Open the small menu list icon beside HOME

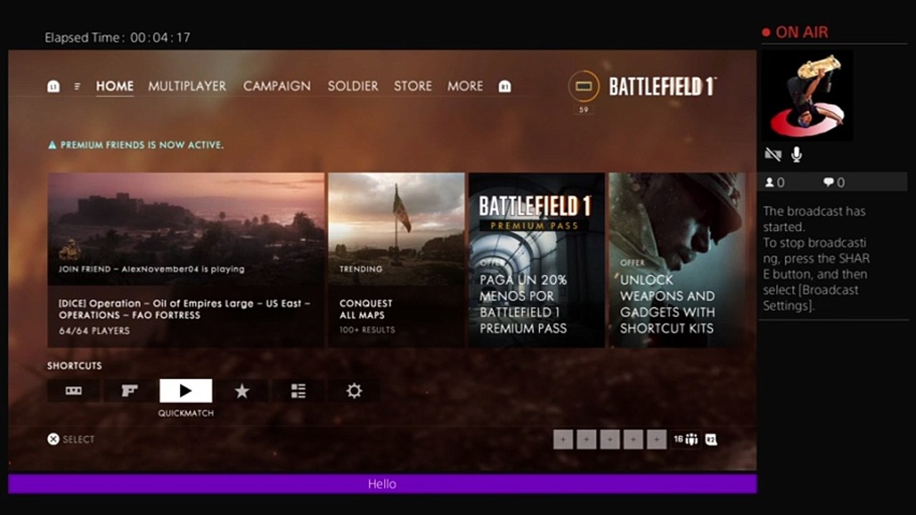tap(77, 87)
